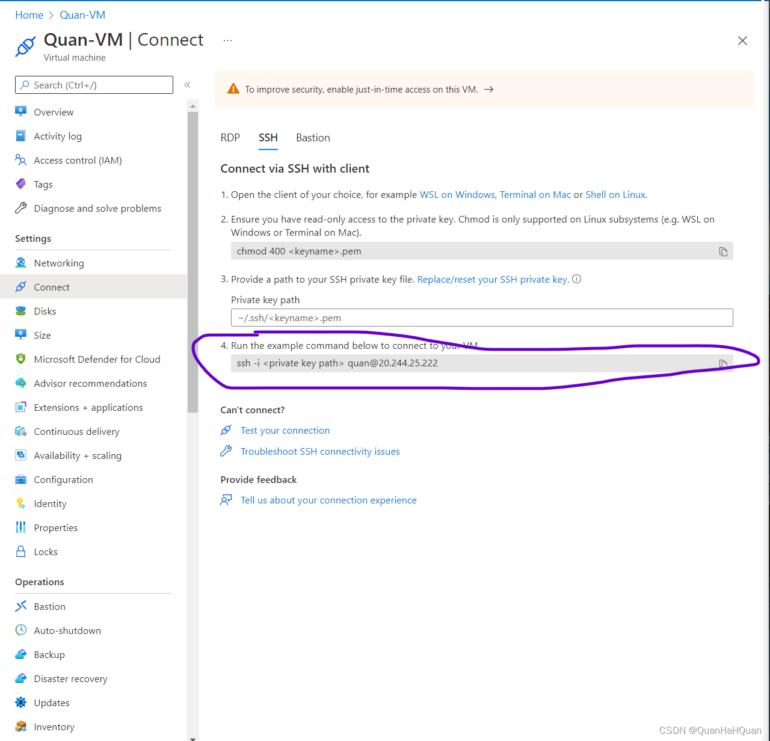Click the Updates gear icon
This screenshot has width=770, height=741.
pyautogui.click(x=21, y=703)
